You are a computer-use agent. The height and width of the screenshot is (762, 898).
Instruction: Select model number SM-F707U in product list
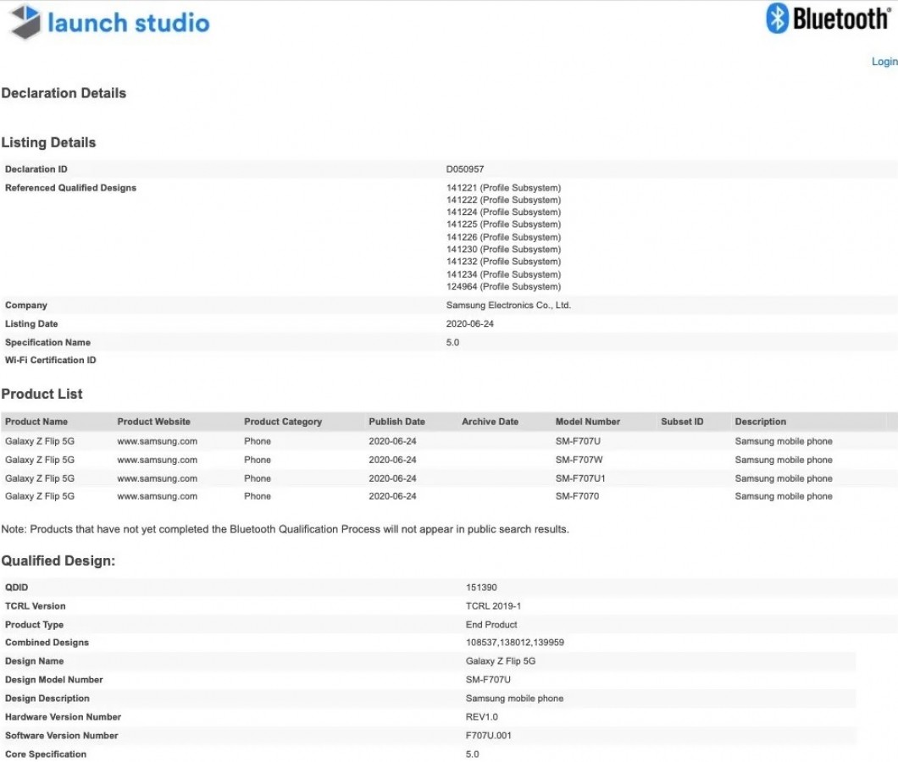(x=578, y=441)
